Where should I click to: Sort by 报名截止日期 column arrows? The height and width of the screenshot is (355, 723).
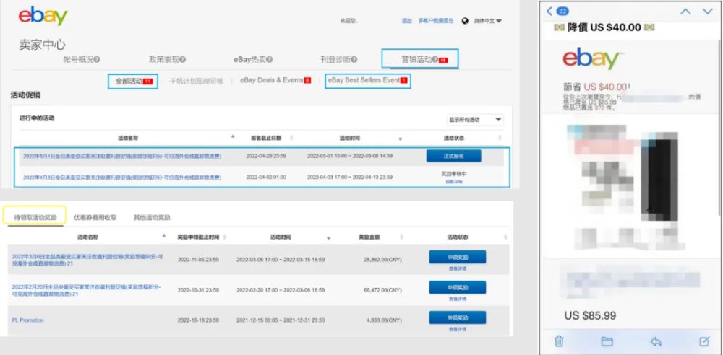[291, 138]
